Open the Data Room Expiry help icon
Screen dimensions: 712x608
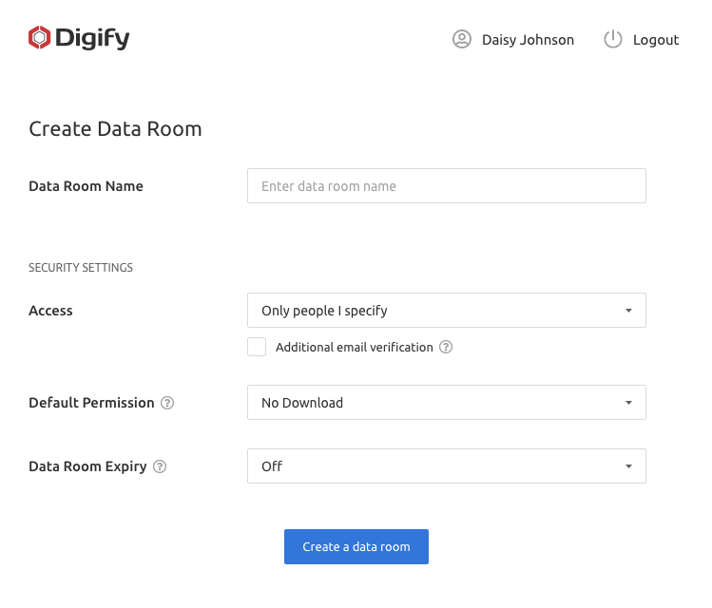pos(160,466)
